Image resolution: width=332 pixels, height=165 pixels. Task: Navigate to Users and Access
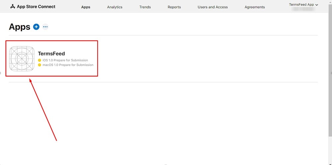click(x=213, y=7)
